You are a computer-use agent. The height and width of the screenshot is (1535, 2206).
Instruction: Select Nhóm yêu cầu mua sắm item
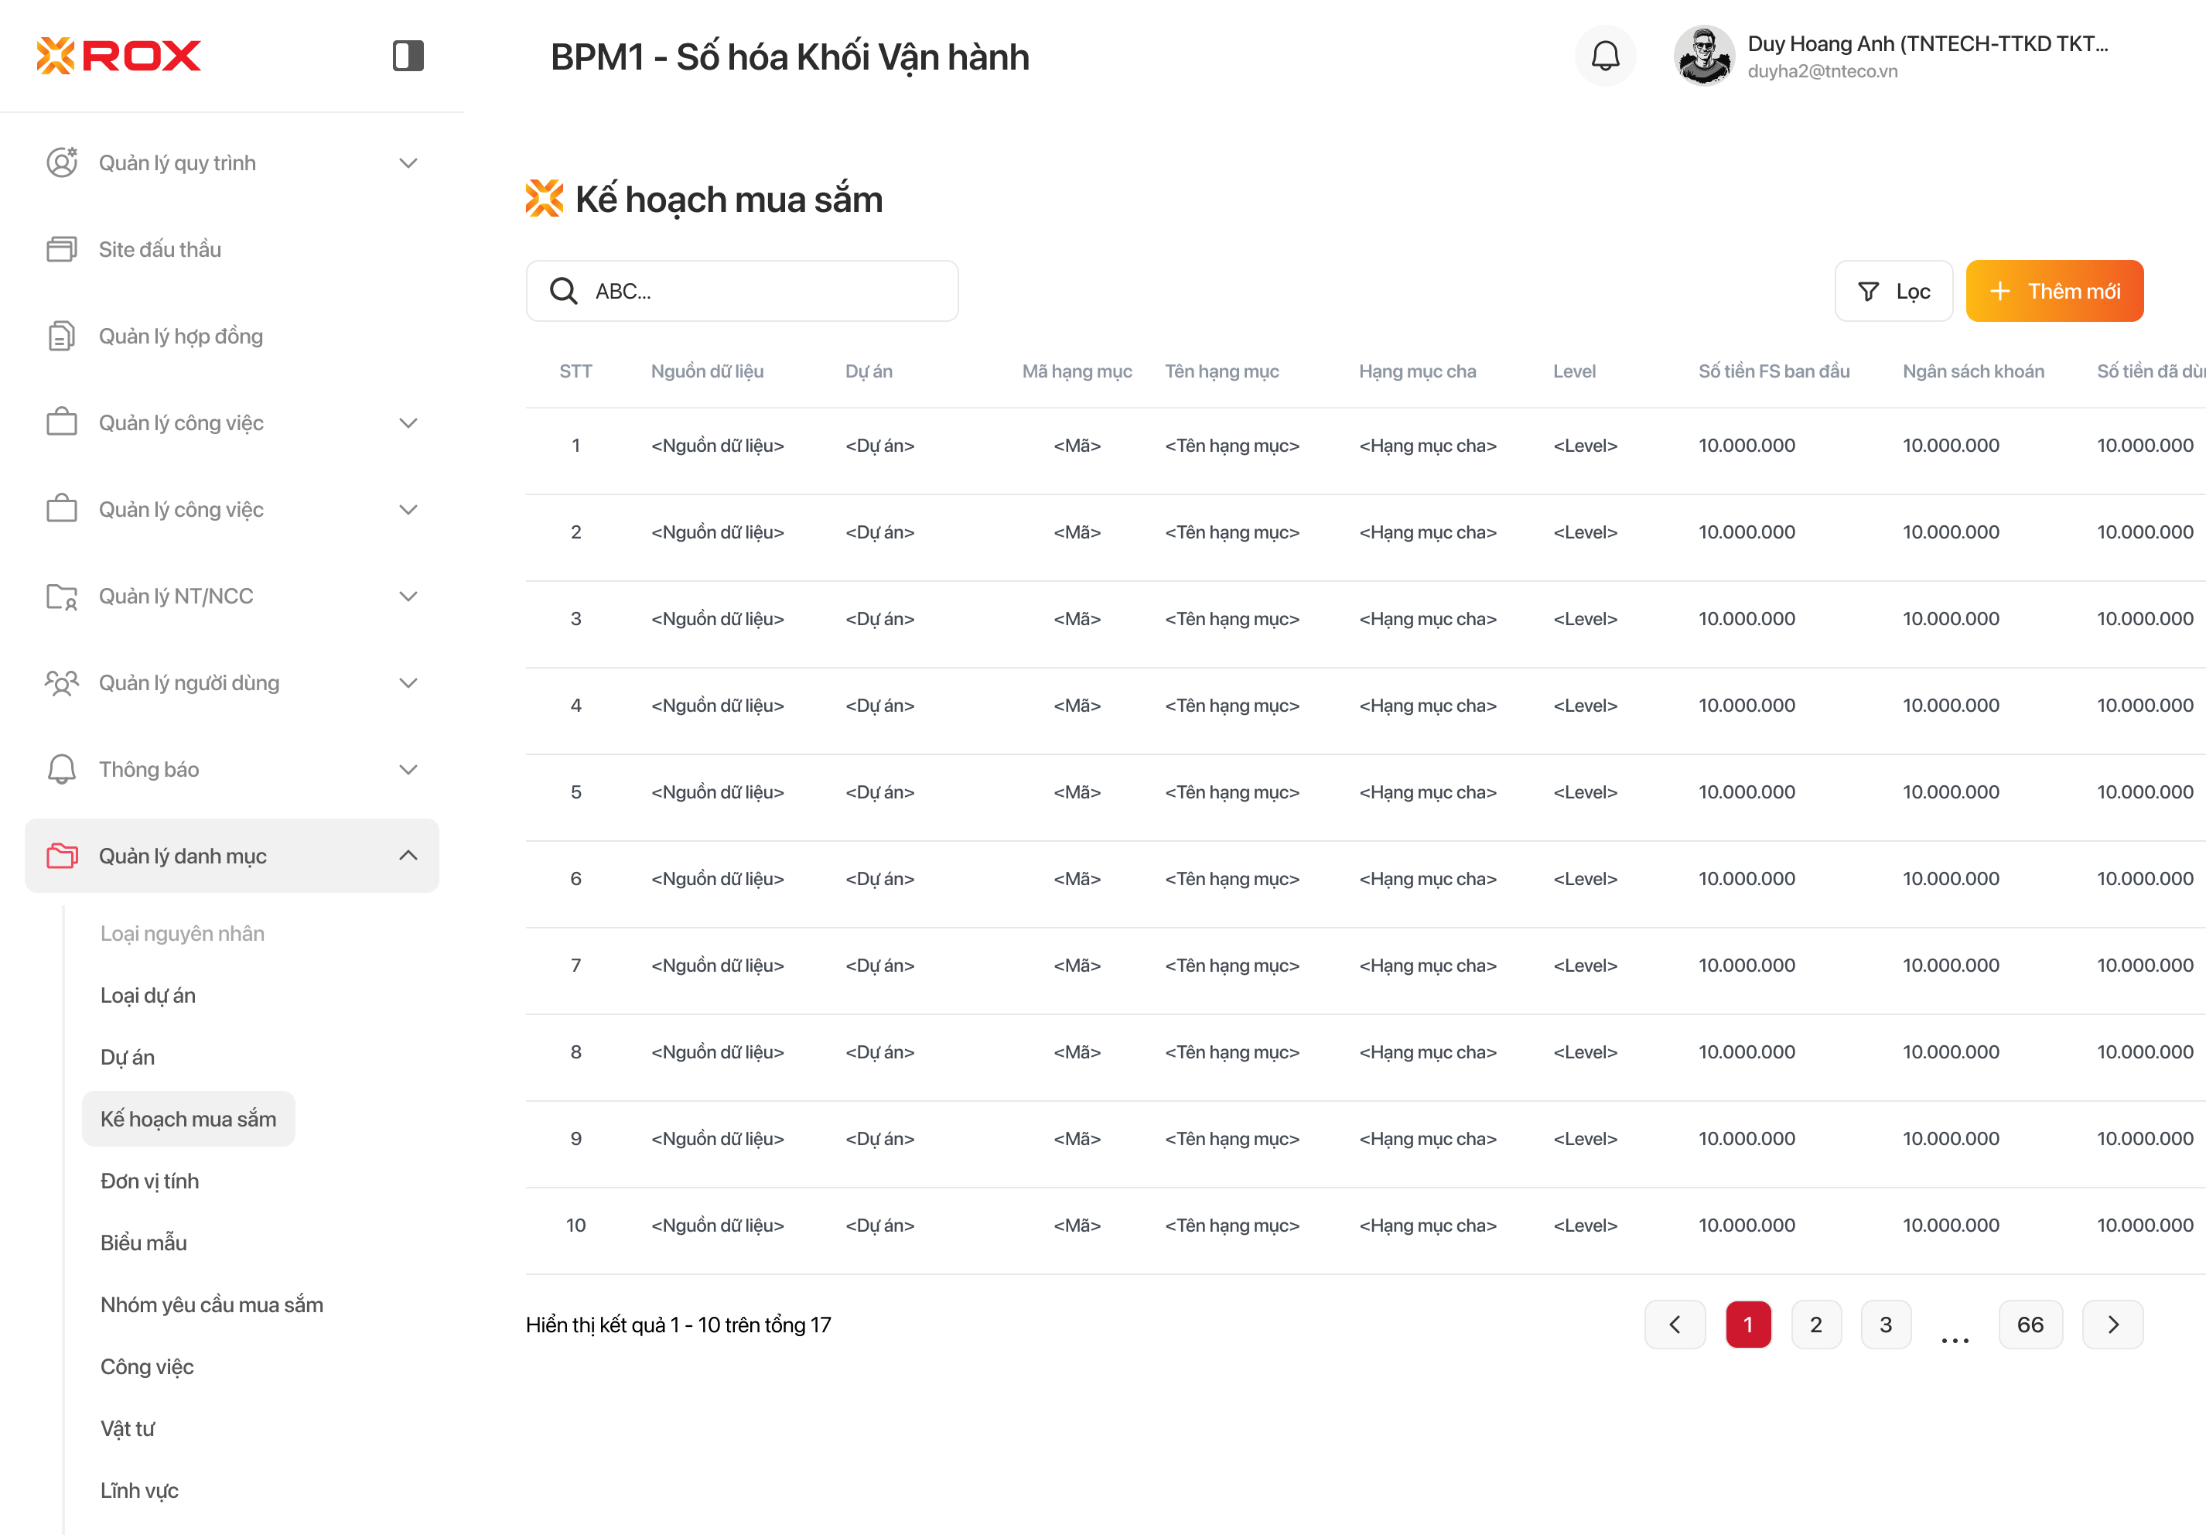click(211, 1304)
